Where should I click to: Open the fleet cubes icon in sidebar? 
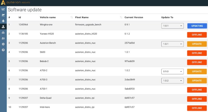[3, 32]
